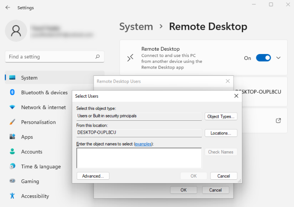Viewport: 294px width, 207px height.
Task: Select the Apps icon in sidebar
Action: 13,137
